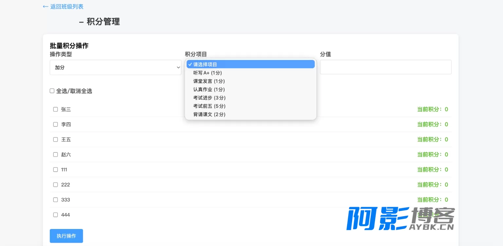Select 课堂发言 (1分) option
The height and width of the screenshot is (246, 503).
251,81
